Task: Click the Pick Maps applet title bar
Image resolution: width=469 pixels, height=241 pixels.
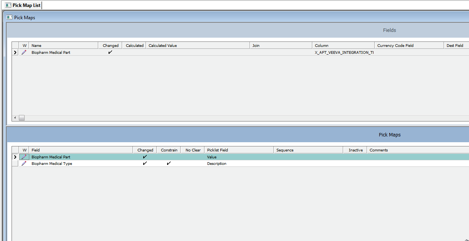Action: tap(238, 135)
